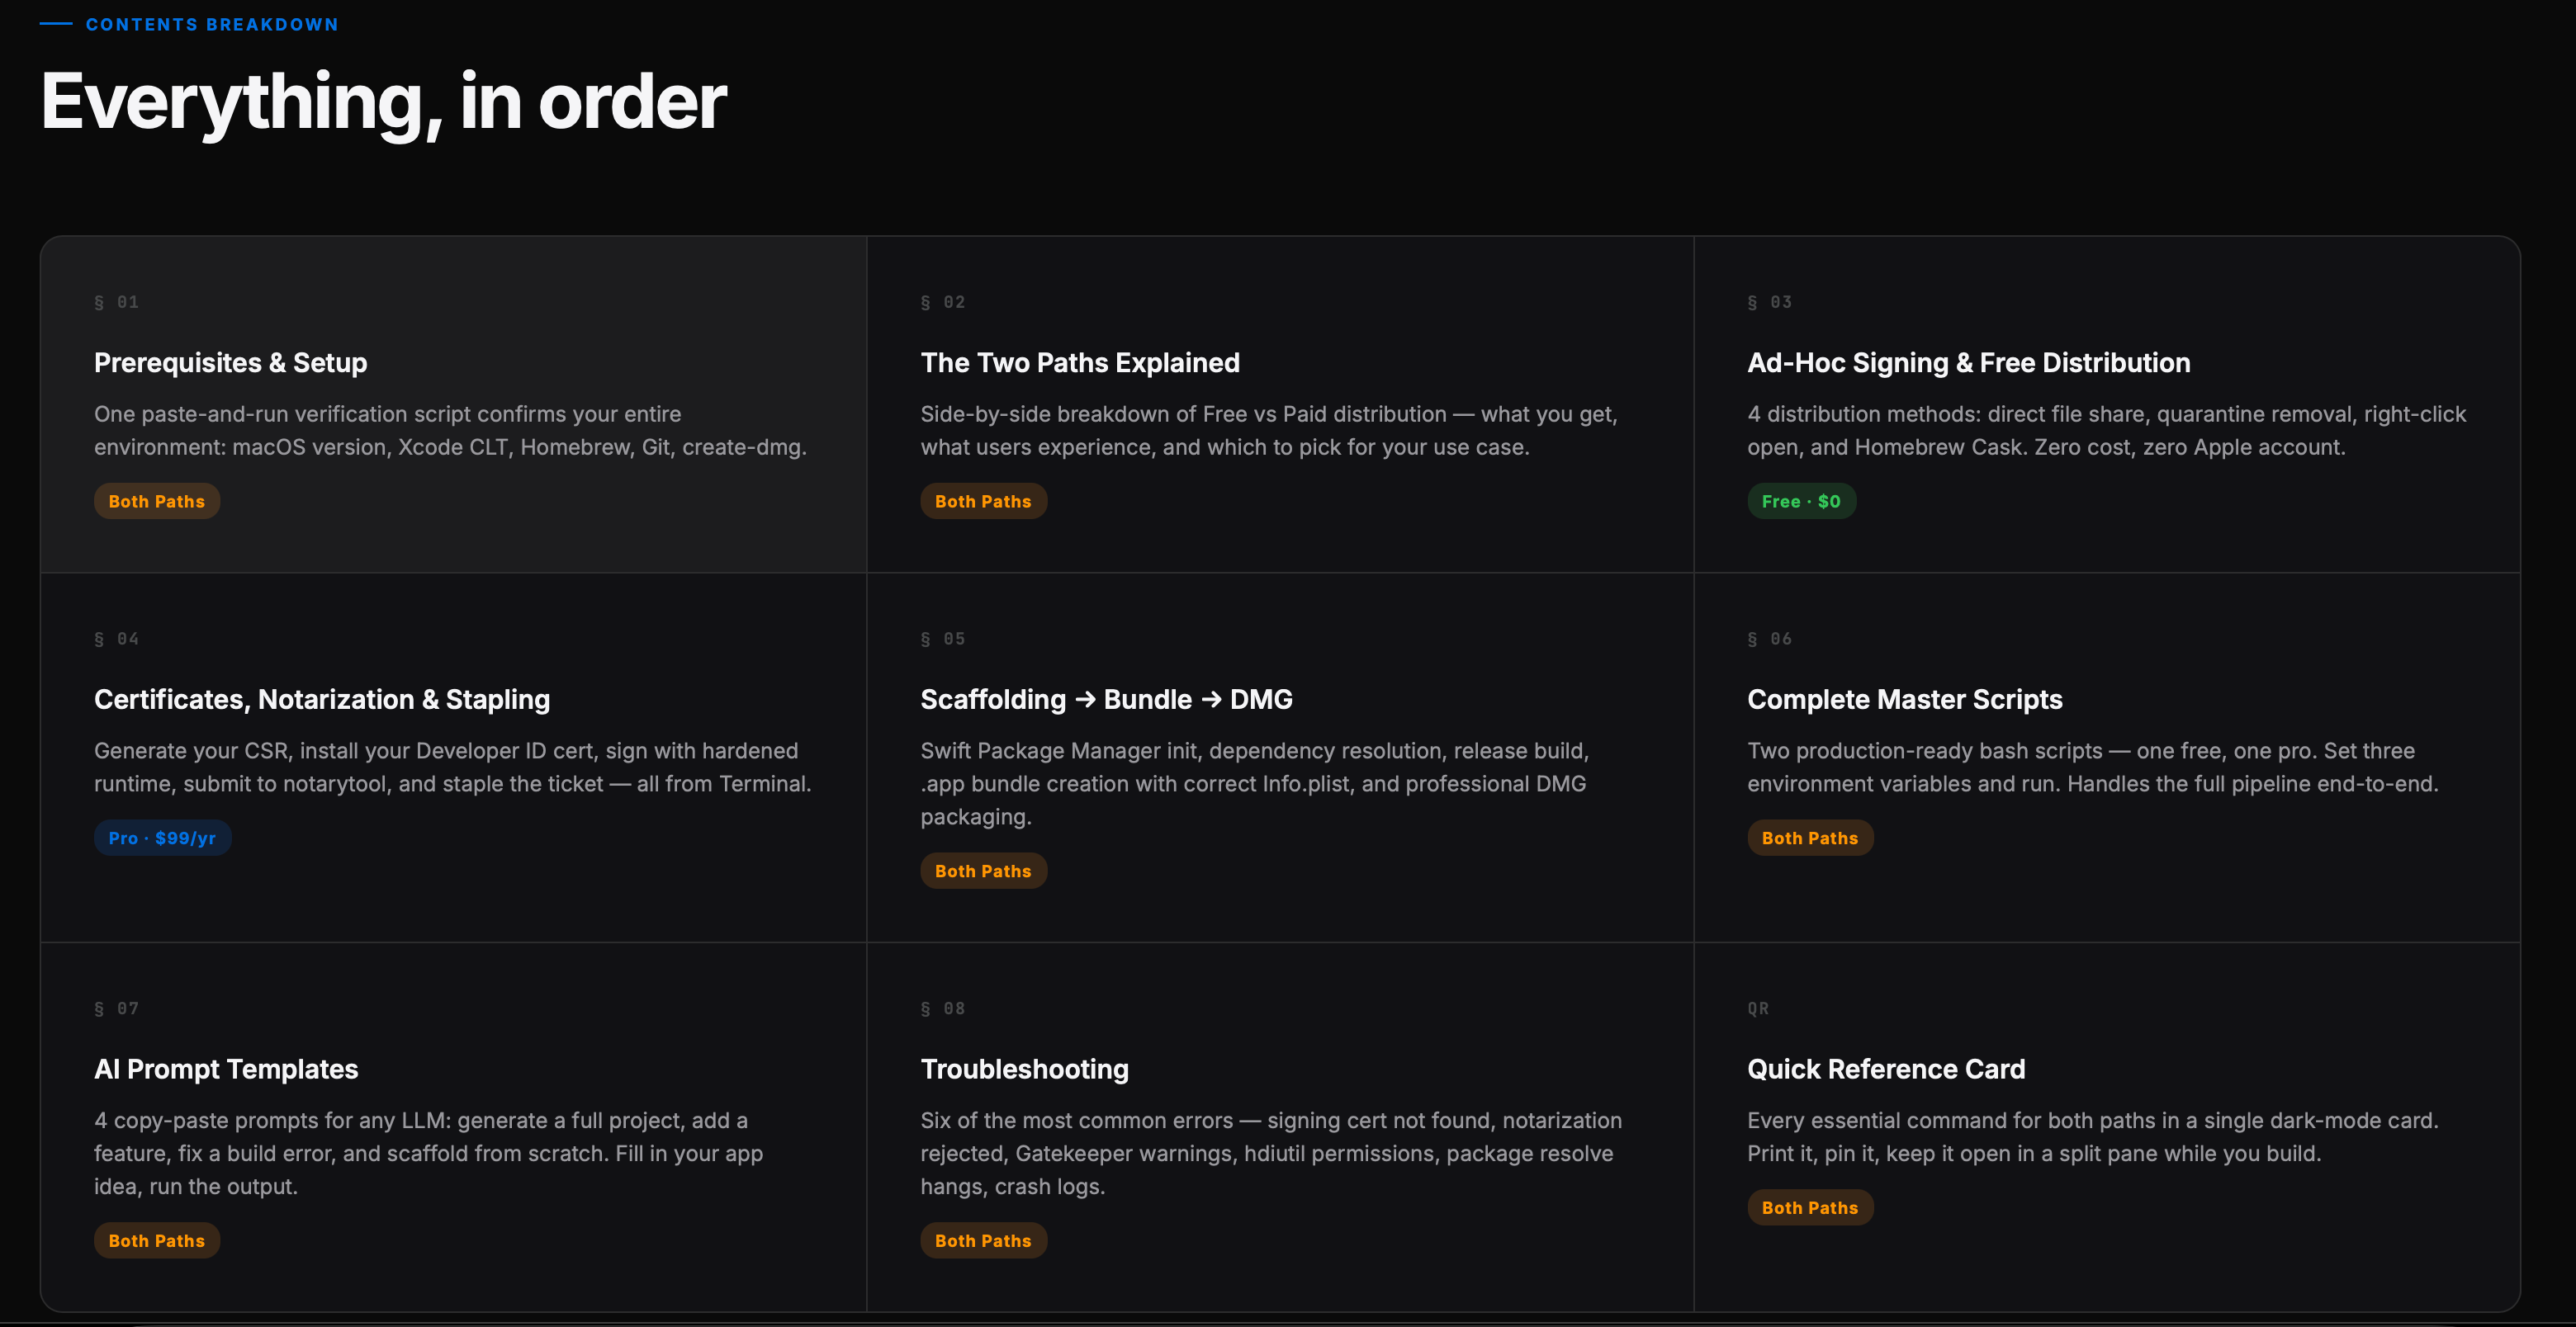Viewport: 2576px width, 1327px height.
Task: Click description starting '4 copy-paste prompts'
Action: [x=428, y=1153]
